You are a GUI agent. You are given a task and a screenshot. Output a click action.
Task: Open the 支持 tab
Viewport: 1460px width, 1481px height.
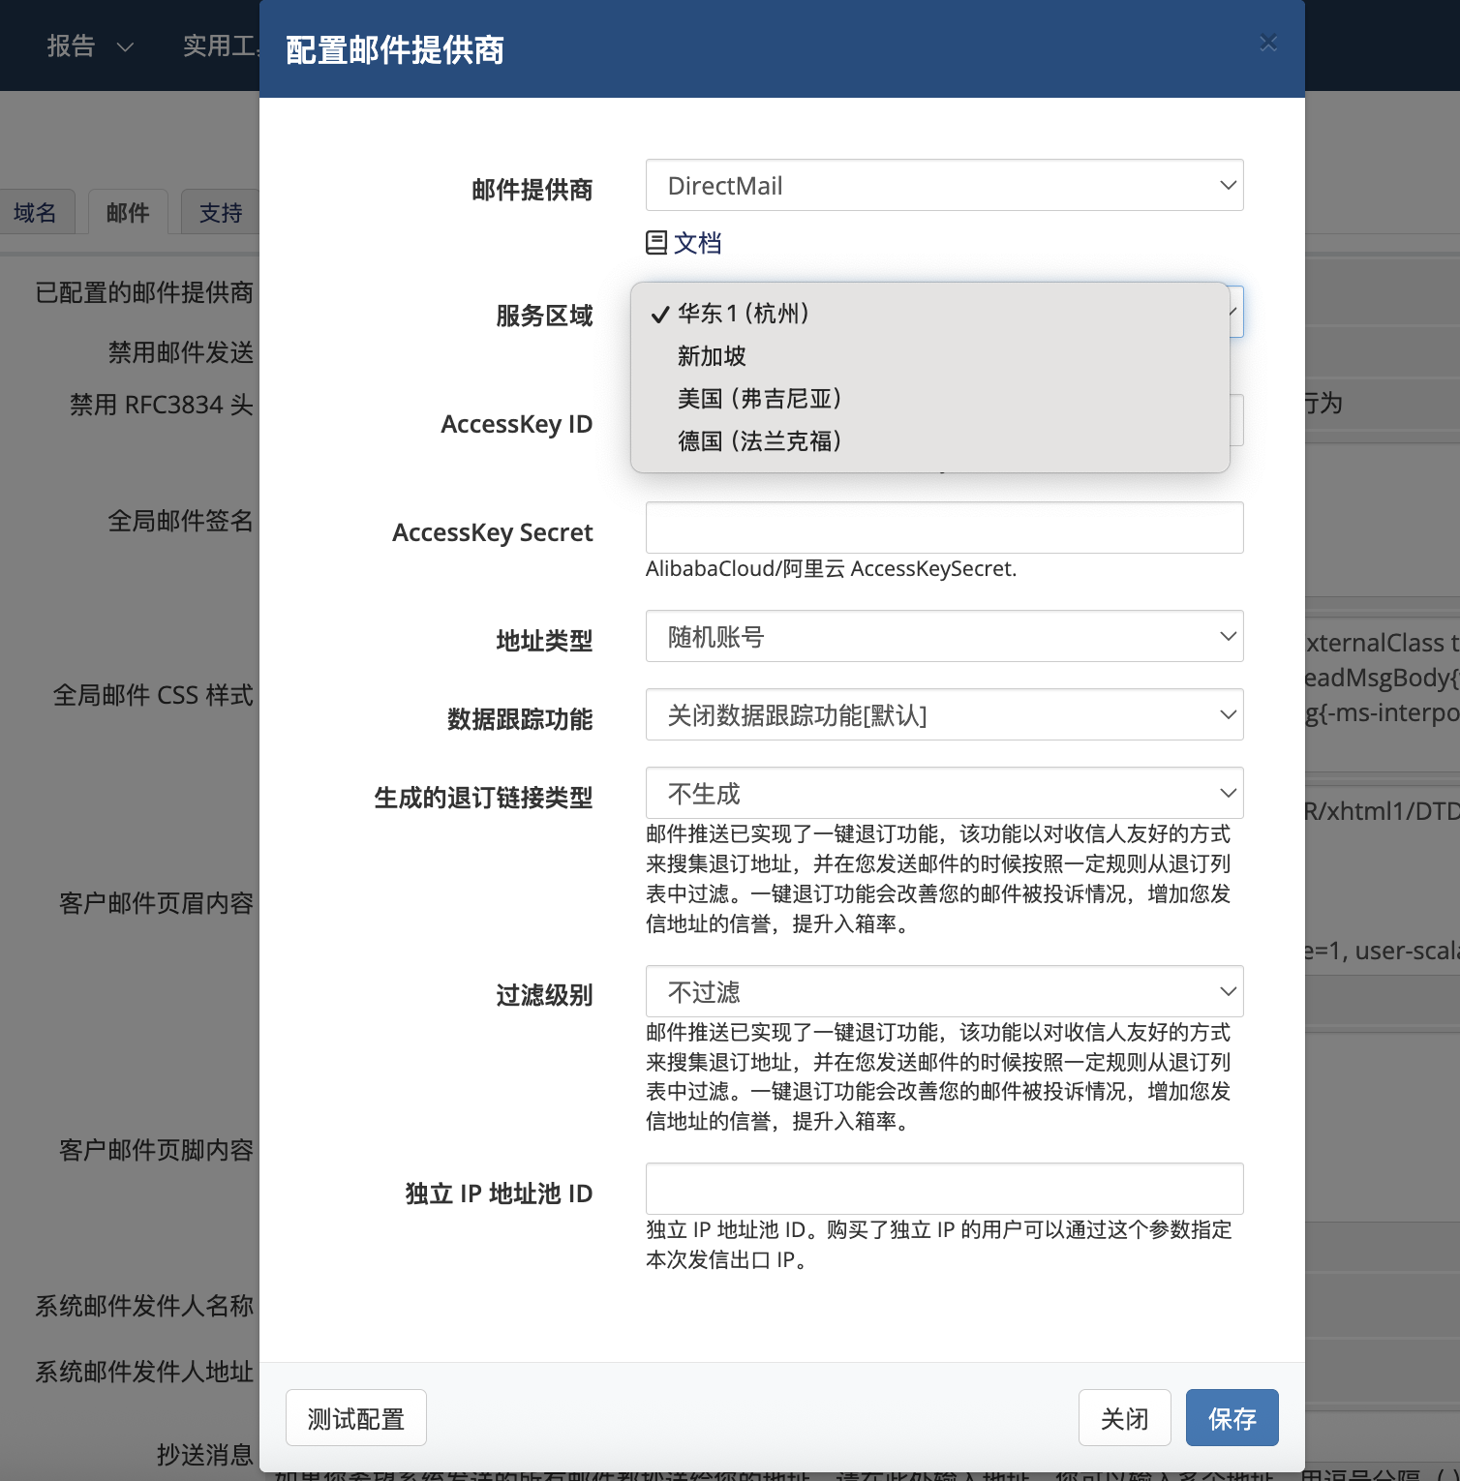[221, 213]
